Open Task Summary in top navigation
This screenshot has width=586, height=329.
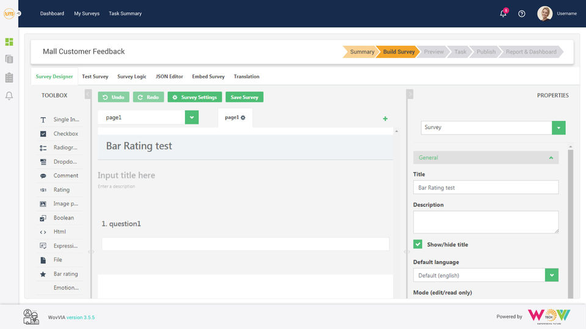[x=125, y=13]
